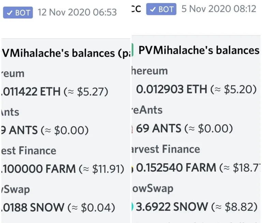
Task: Click the left SNOW $0.04 balance line
Action: 58,208
